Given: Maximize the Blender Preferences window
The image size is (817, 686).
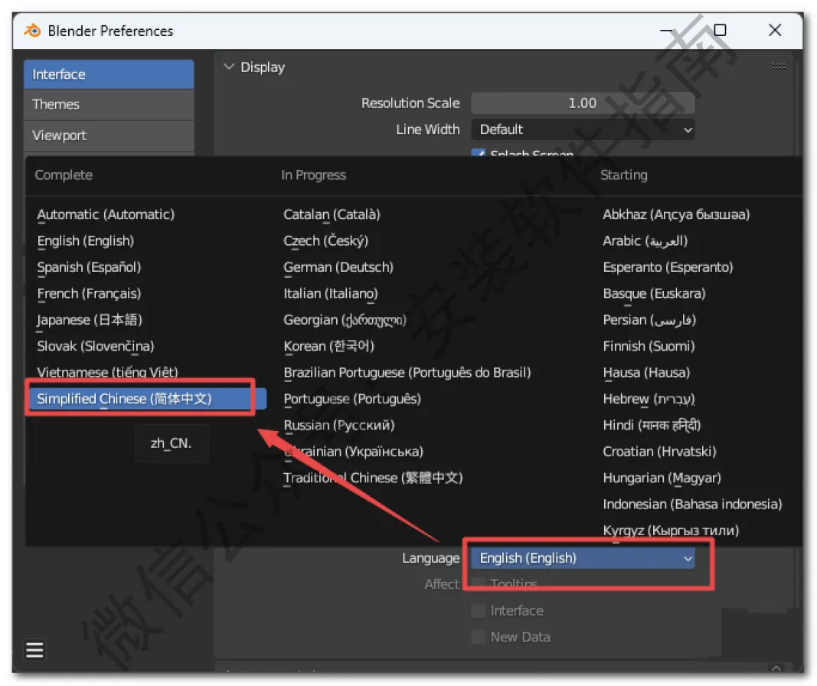Looking at the screenshot, I should click(x=720, y=30).
